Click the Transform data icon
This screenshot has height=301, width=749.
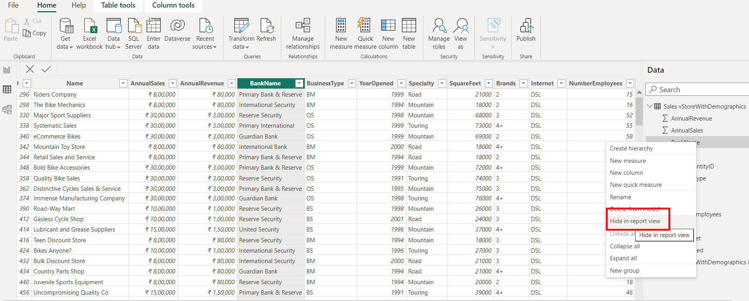241,26
